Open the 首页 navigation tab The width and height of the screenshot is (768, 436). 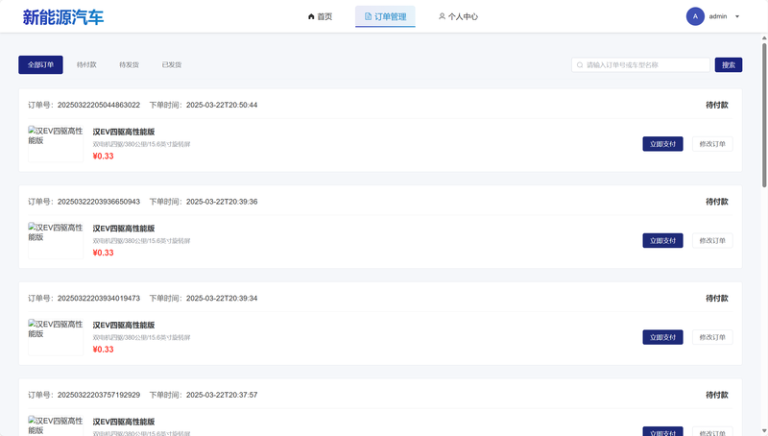[x=320, y=16]
